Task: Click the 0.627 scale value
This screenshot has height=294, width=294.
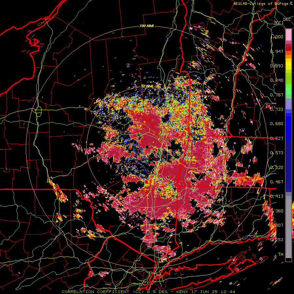Action: (x=277, y=139)
